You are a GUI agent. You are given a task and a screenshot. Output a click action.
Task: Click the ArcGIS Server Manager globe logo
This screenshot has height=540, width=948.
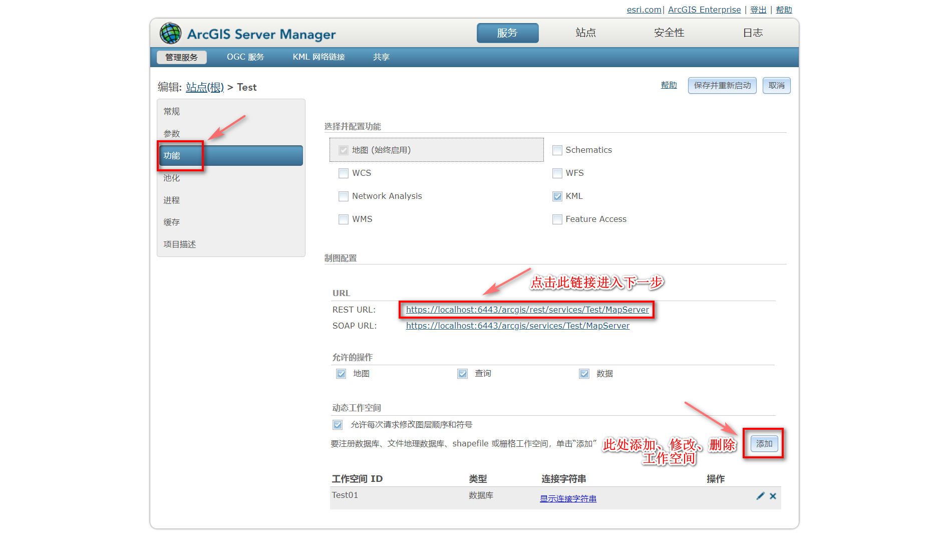pyautogui.click(x=170, y=33)
